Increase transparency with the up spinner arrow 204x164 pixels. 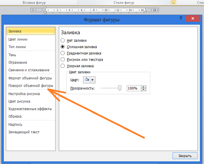pos(143,87)
